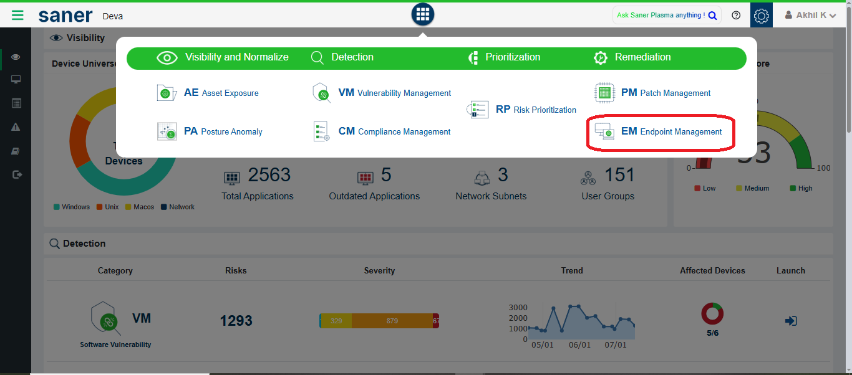Select the Detection header in green bar
Image resolution: width=852 pixels, height=375 pixels.
tap(342, 57)
